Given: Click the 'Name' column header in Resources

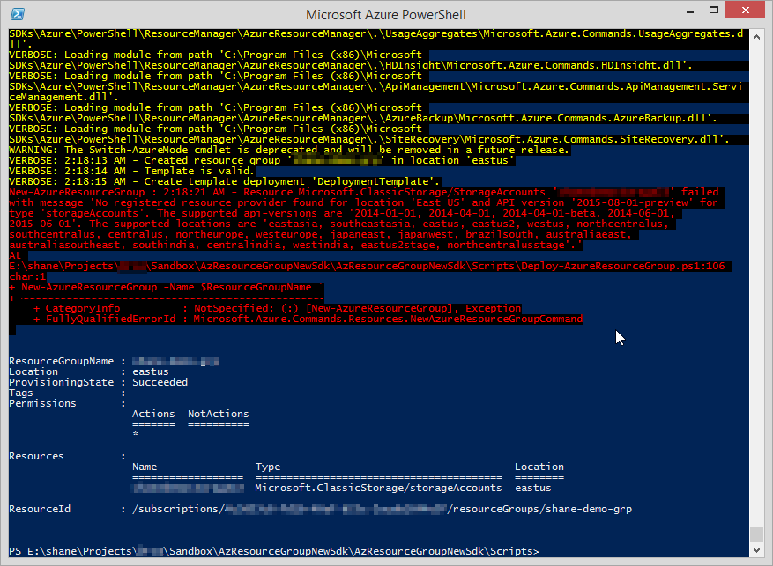Looking at the screenshot, I should click(x=145, y=467).
